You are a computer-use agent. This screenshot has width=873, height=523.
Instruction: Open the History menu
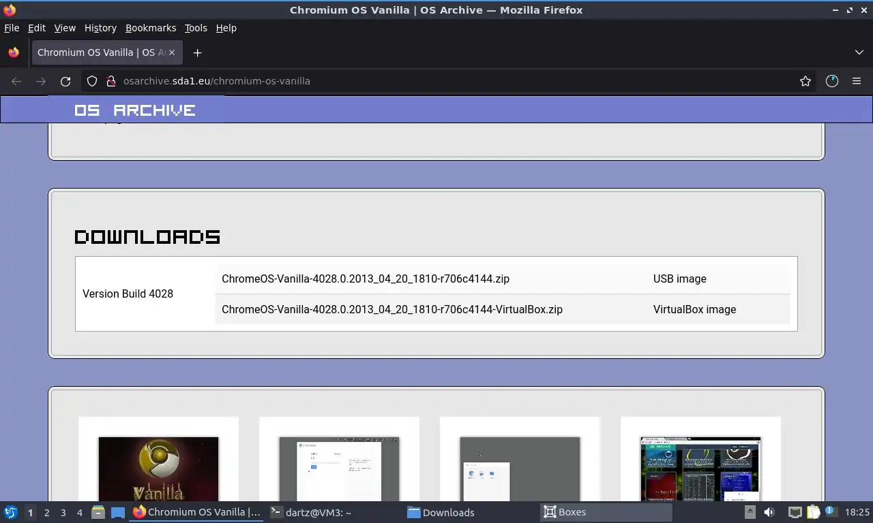coord(100,28)
